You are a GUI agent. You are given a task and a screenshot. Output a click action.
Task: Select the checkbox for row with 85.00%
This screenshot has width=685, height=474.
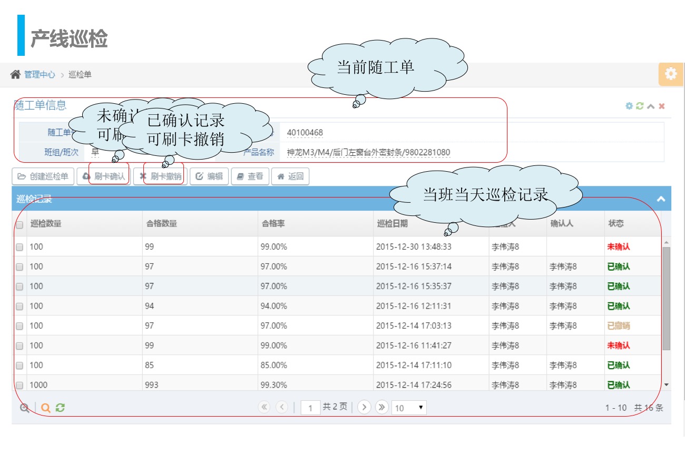pyautogui.click(x=19, y=366)
